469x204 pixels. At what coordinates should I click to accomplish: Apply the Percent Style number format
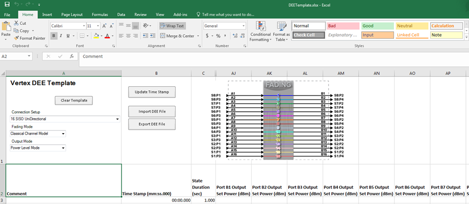[x=218, y=36]
